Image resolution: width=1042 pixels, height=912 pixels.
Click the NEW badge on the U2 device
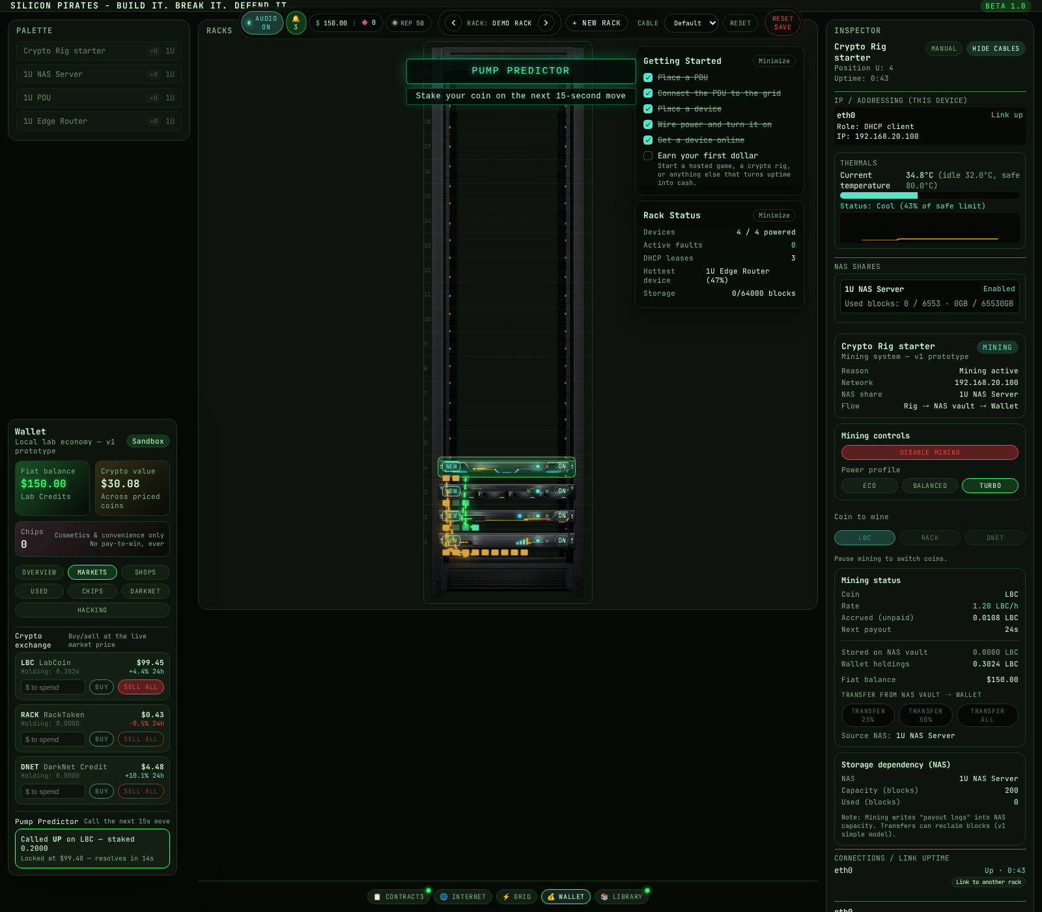(451, 516)
